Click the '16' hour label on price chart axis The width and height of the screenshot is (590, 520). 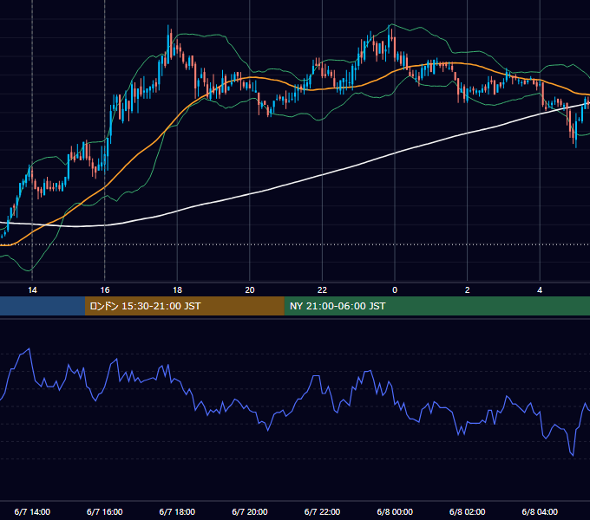pyautogui.click(x=105, y=290)
